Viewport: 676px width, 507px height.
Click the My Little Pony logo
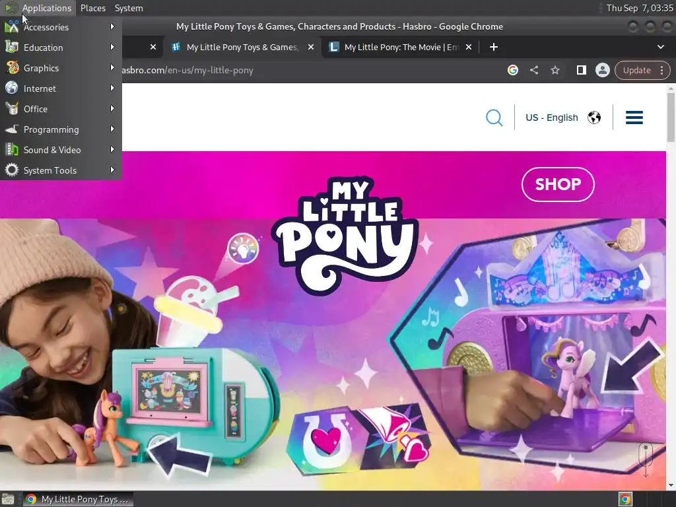345,236
